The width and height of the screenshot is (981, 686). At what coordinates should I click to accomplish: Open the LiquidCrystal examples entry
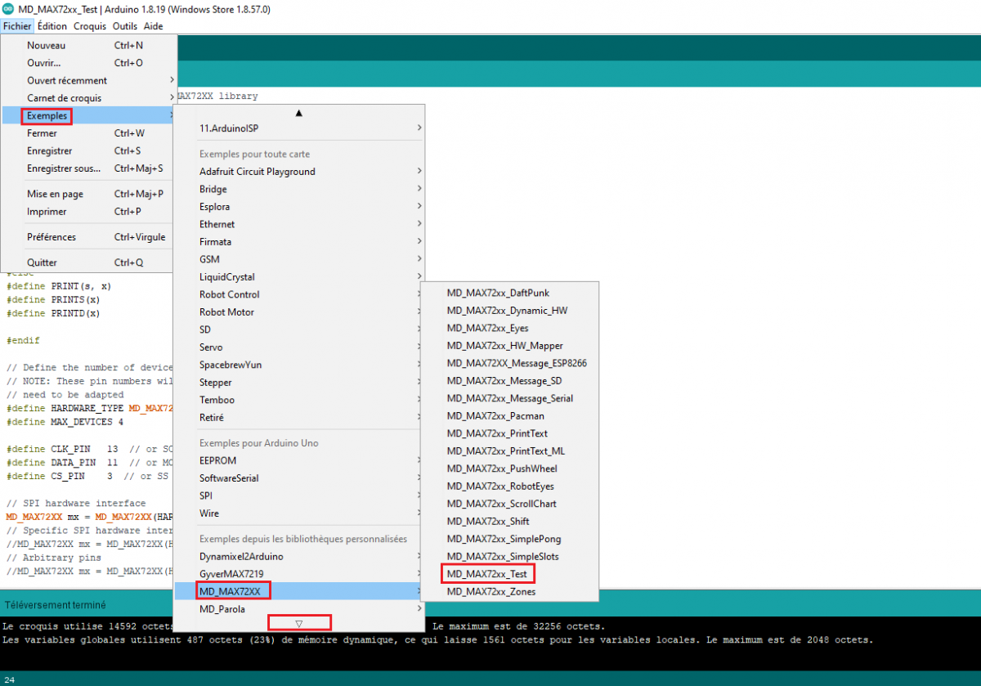coord(298,277)
